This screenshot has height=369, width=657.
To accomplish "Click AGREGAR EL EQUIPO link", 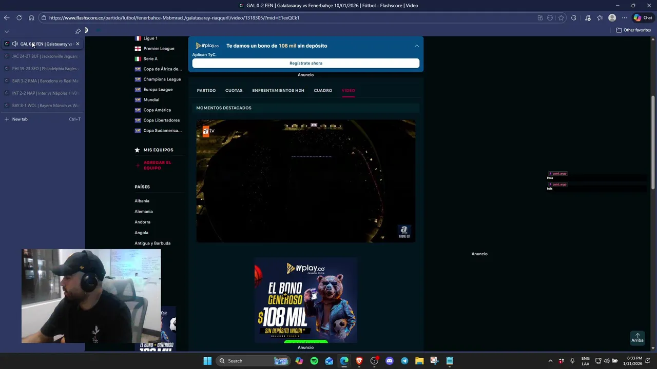I will tap(157, 165).
